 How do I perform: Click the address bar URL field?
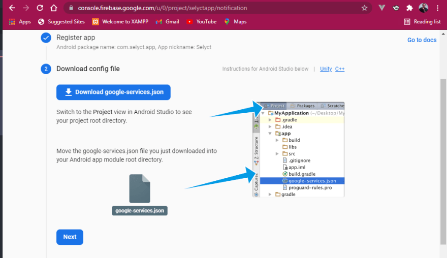(x=217, y=8)
